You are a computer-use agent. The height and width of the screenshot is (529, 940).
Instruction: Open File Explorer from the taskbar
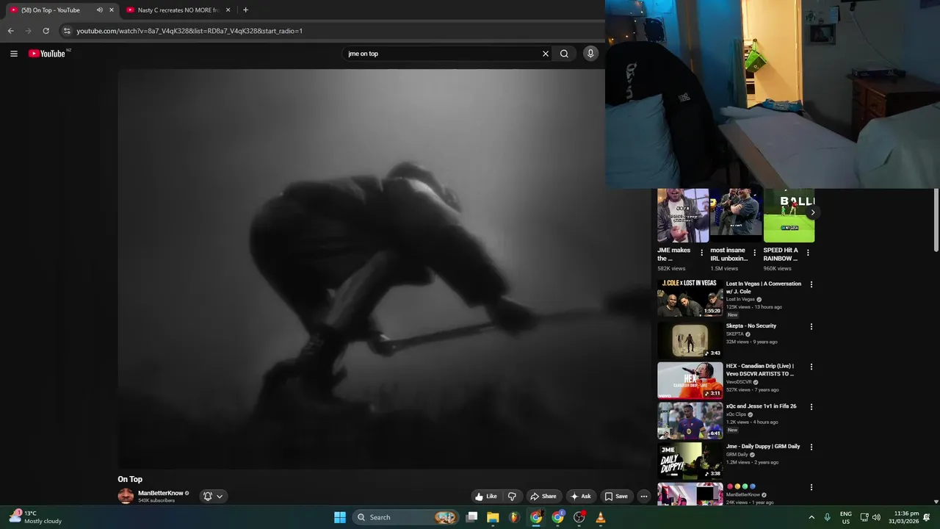(x=493, y=517)
